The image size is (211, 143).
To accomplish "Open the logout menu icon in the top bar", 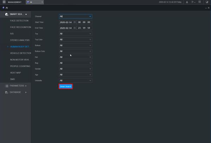I will coord(193,2).
